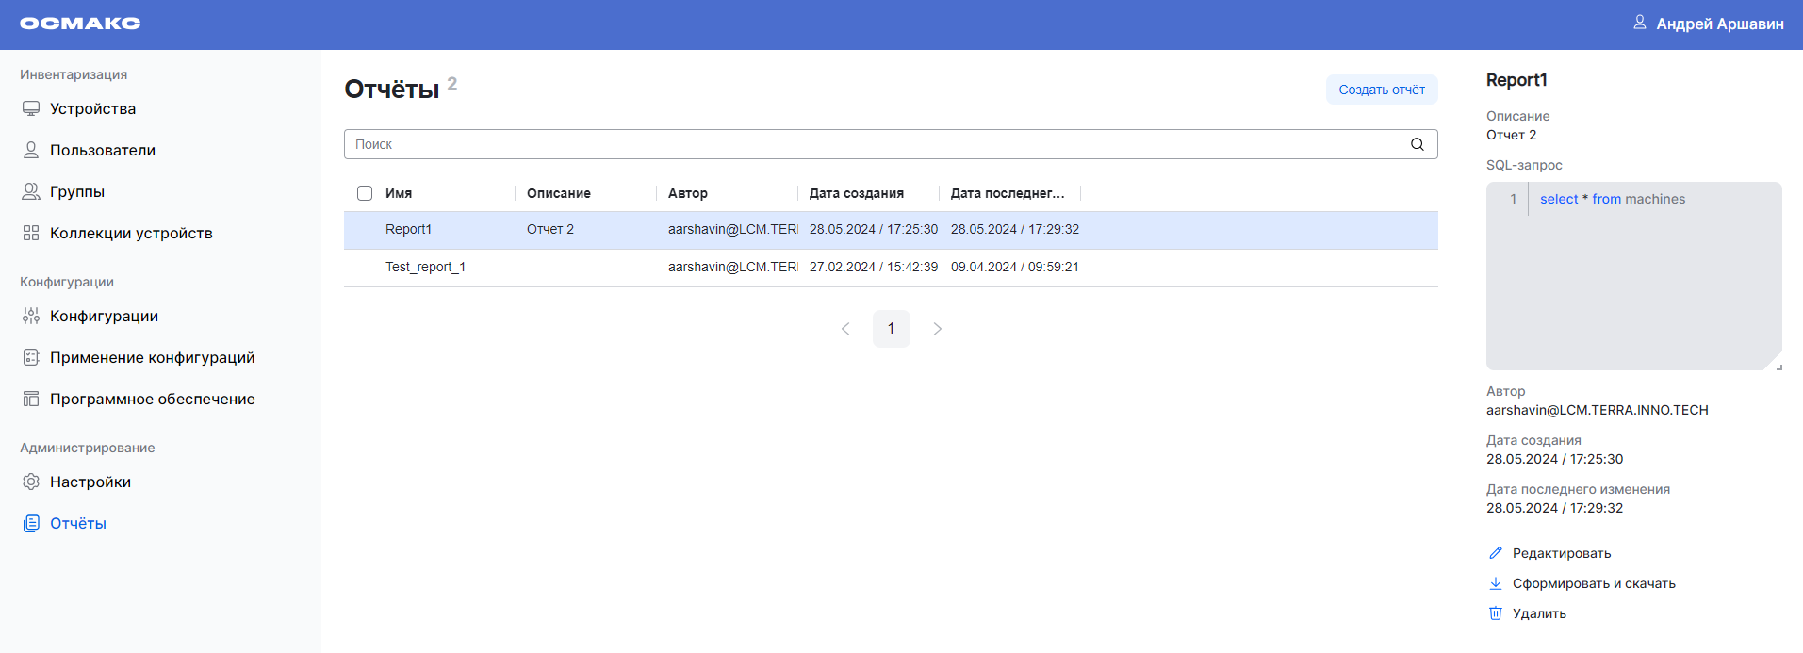
Task: Open user menu Андрей Аршавин
Action: [1708, 24]
